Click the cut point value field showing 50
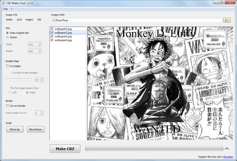Screen dimensions: 237x161 (x=38, y=80)
